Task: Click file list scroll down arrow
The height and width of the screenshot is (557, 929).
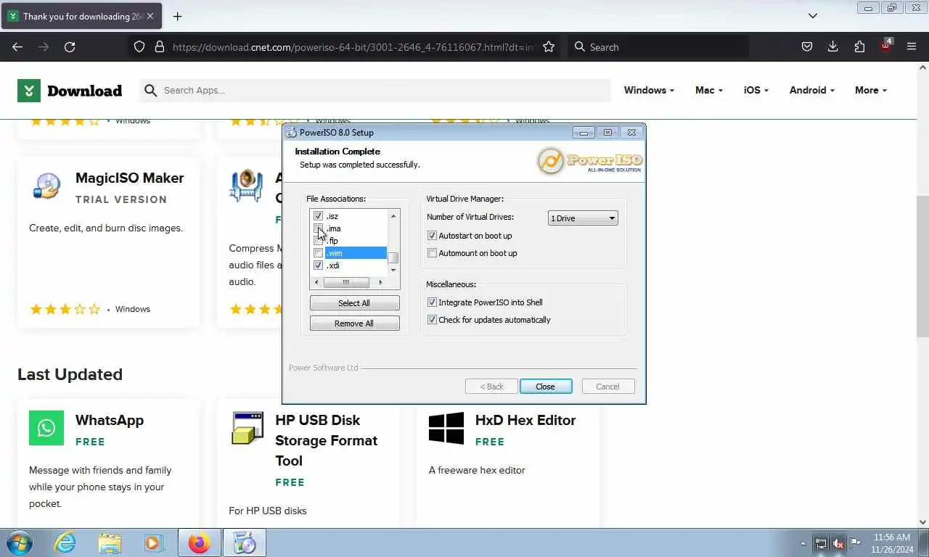Action: 393,270
